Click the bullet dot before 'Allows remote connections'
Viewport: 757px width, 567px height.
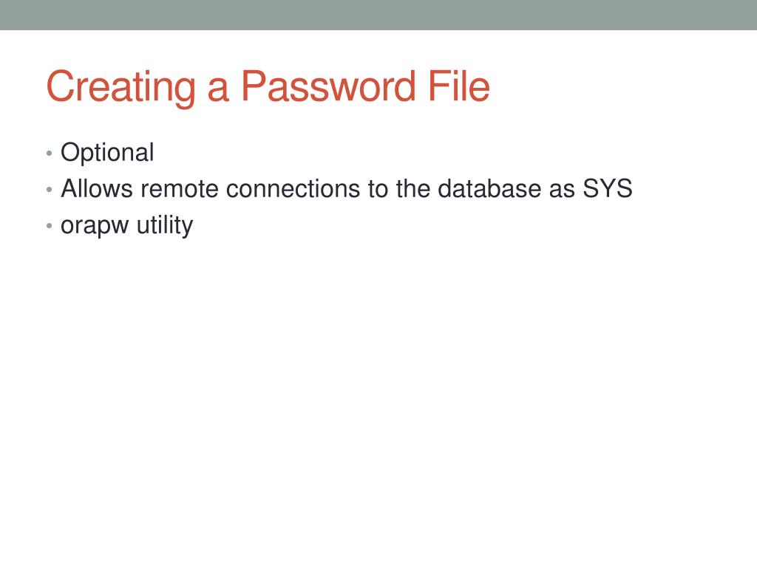49,190
